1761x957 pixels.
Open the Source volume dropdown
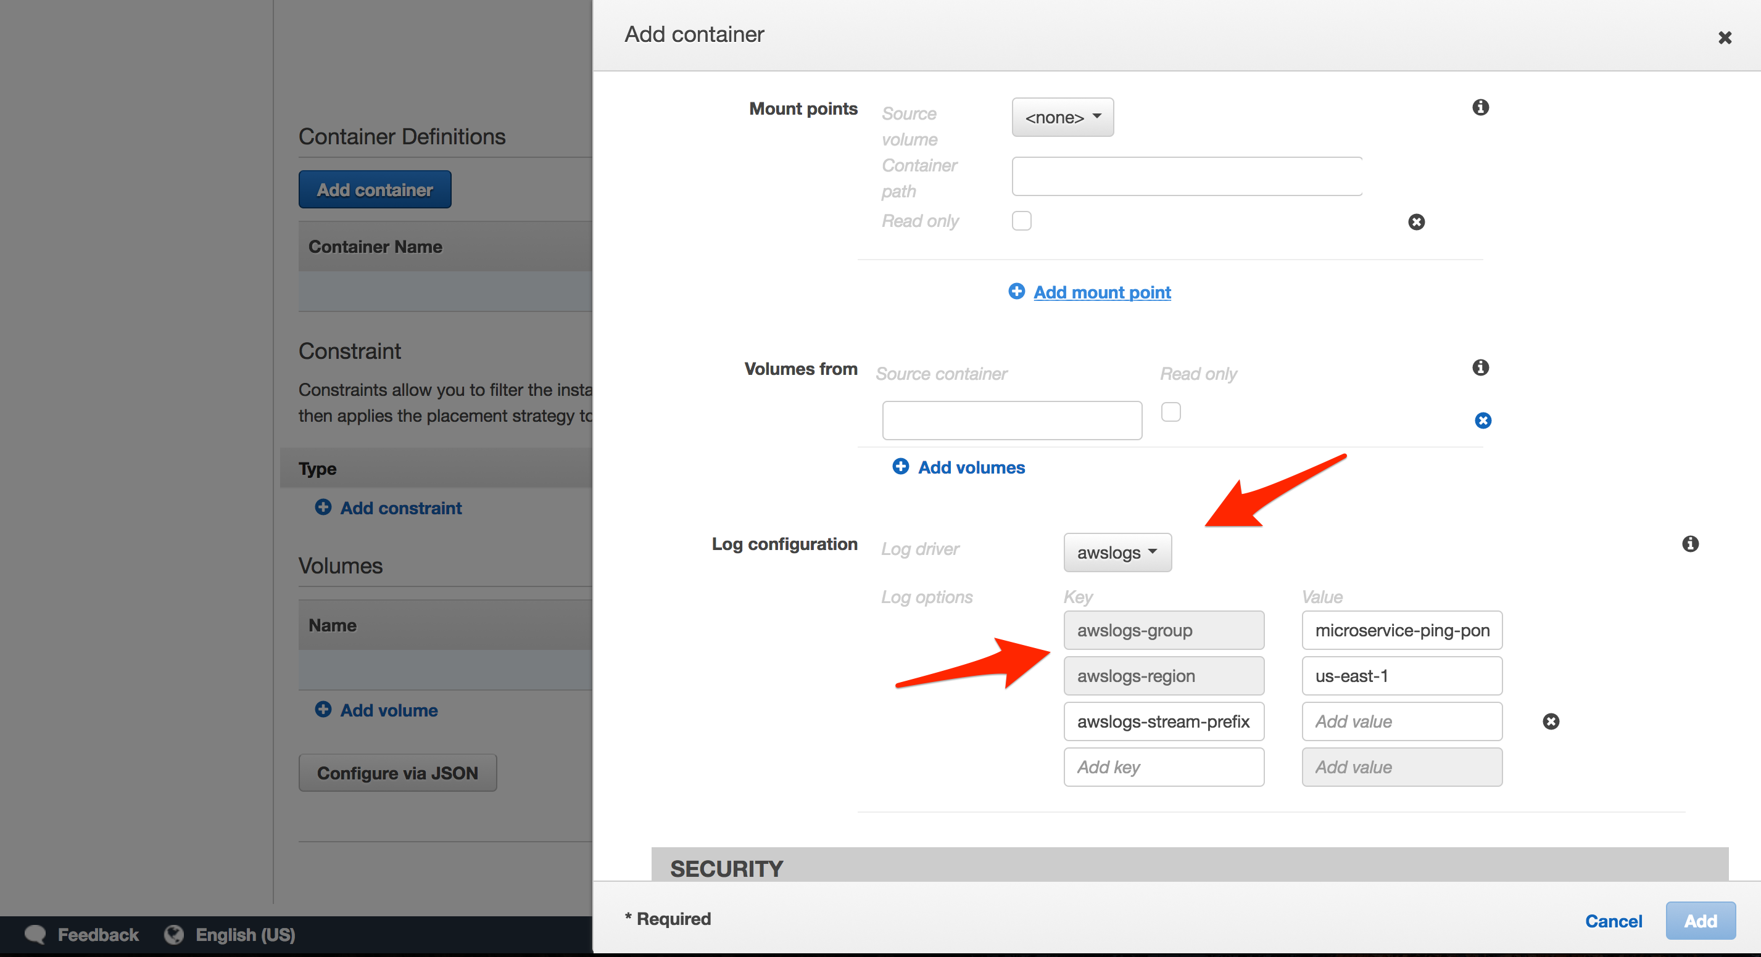[1062, 117]
